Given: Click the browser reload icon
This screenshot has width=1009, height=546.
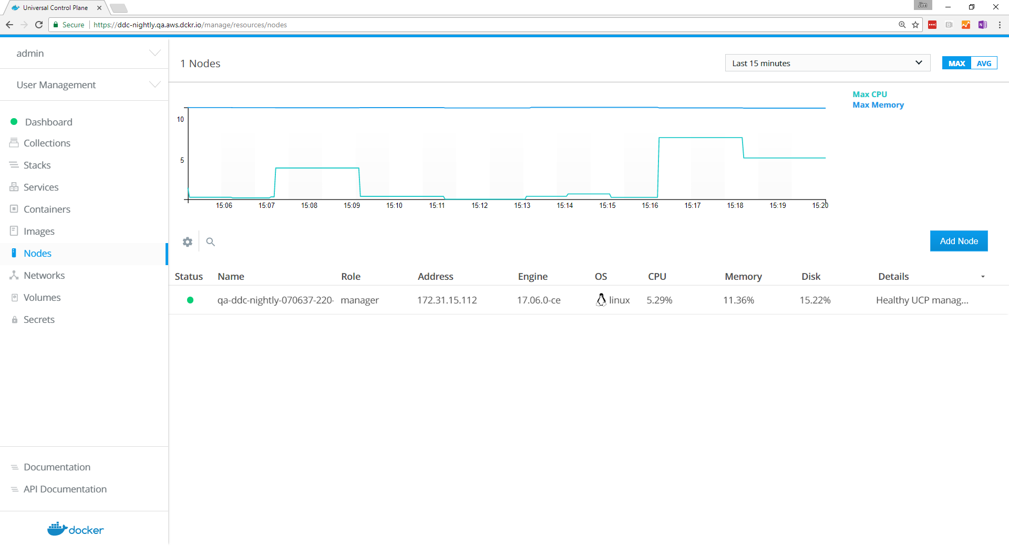Looking at the screenshot, I should (39, 25).
